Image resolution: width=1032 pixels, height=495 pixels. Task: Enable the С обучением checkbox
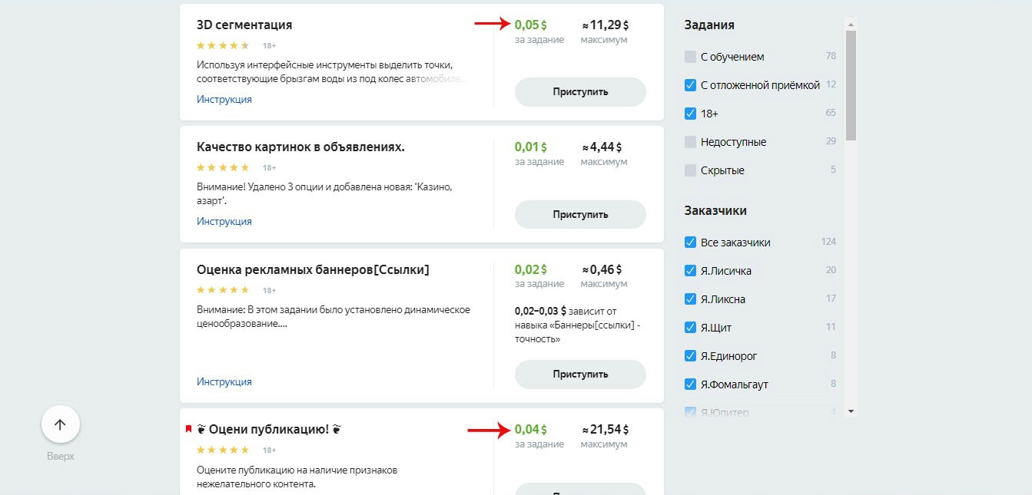point(690,57)
